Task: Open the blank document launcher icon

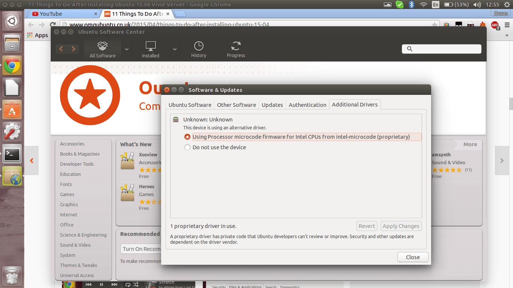Action: [x=12, y=87]
